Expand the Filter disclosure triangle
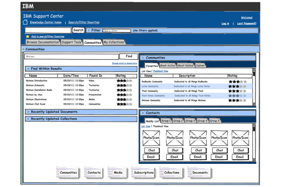This screenshot has height=187, width=281. tap(89, 30)
